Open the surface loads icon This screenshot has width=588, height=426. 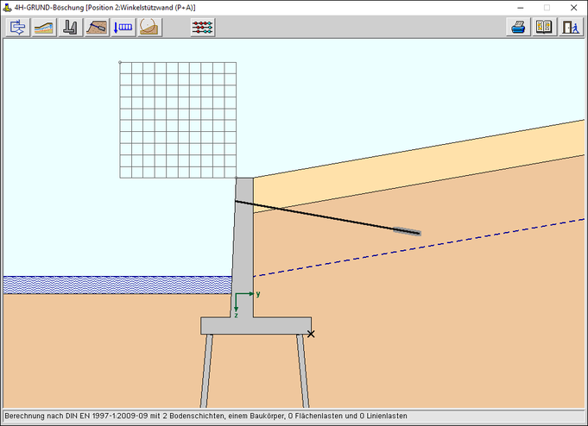[x=123, y=27]
